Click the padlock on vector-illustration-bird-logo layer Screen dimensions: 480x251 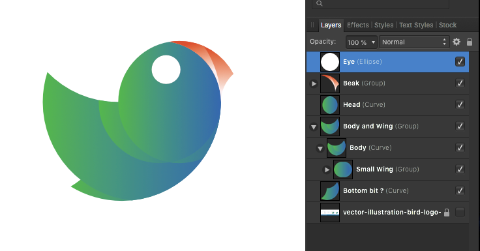pos(447,212)
